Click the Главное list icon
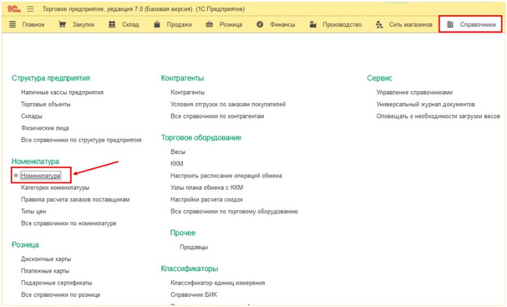507x307 pixels. coord(12,24)
